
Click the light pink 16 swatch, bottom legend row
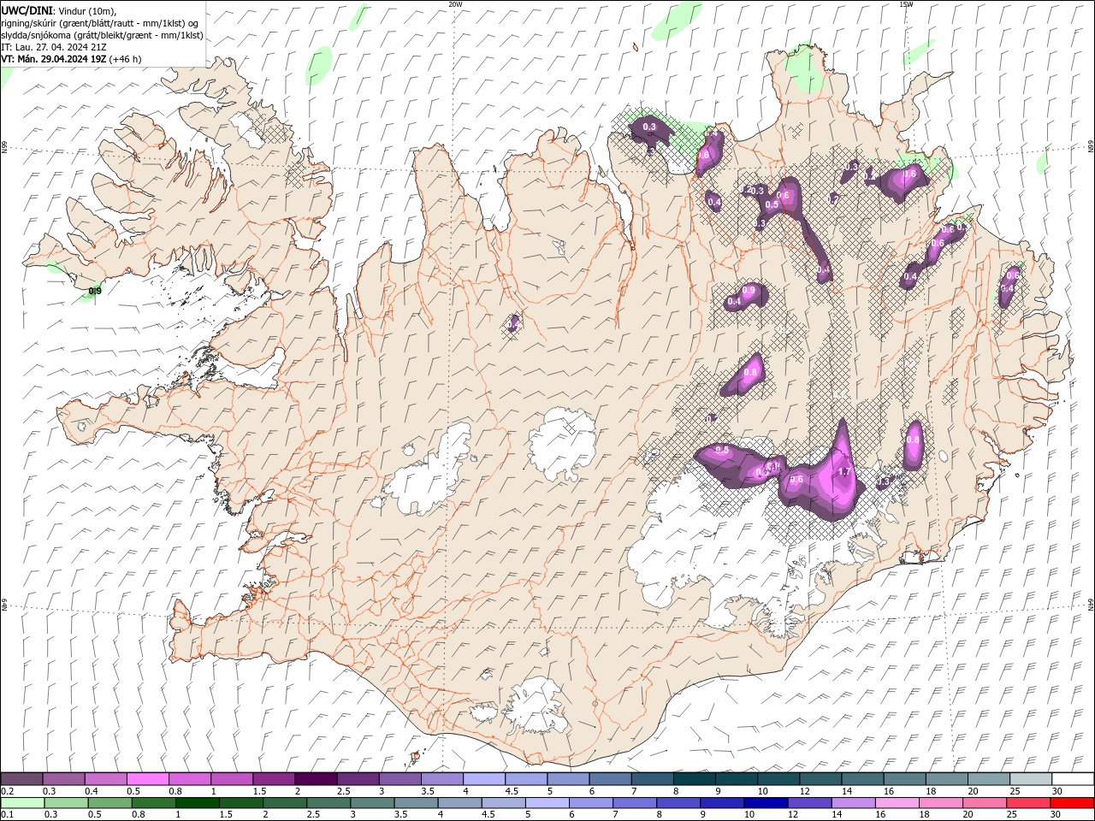pos(897,803)
